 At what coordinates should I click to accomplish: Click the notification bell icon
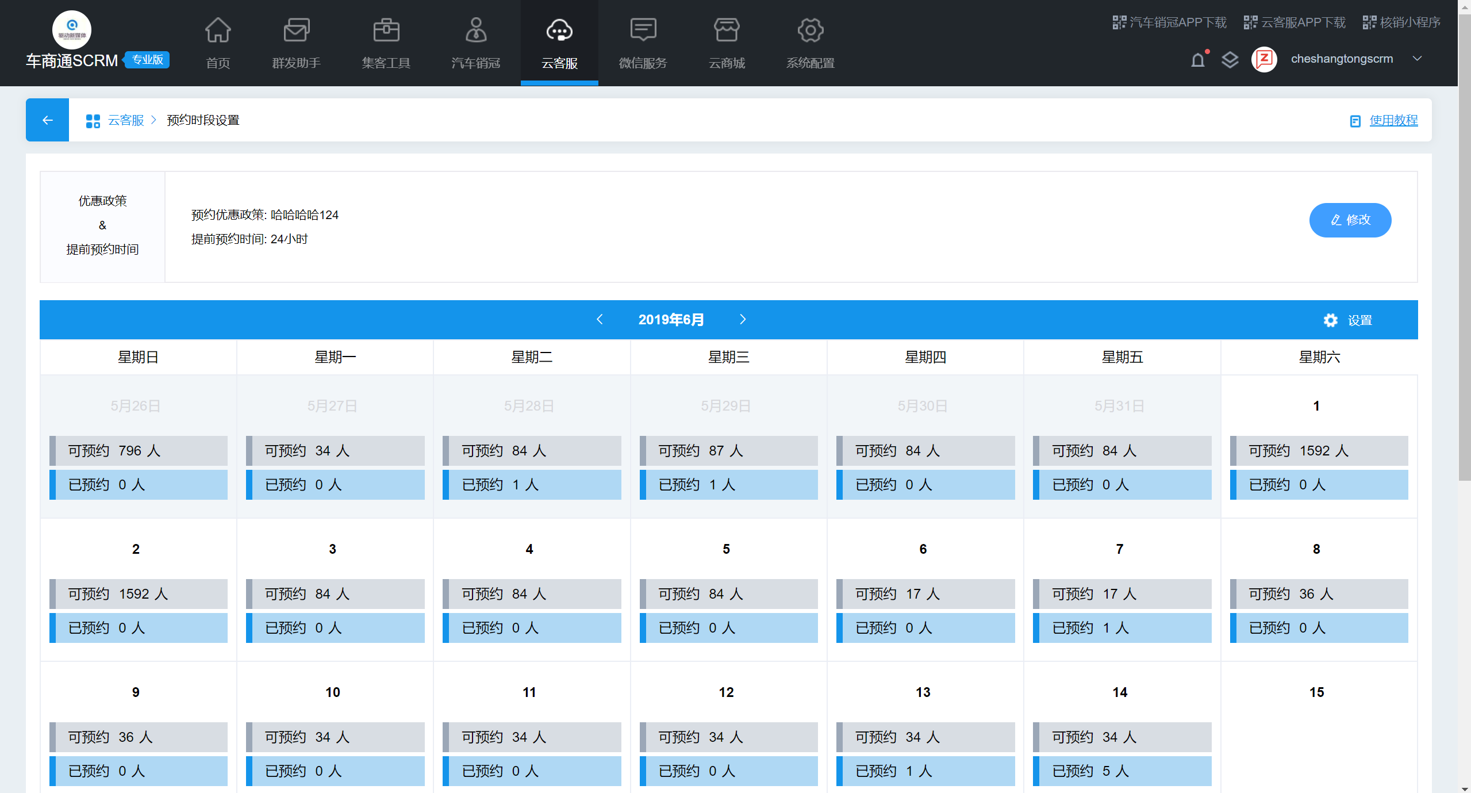pyautogui.click(x=1198, y=59)
